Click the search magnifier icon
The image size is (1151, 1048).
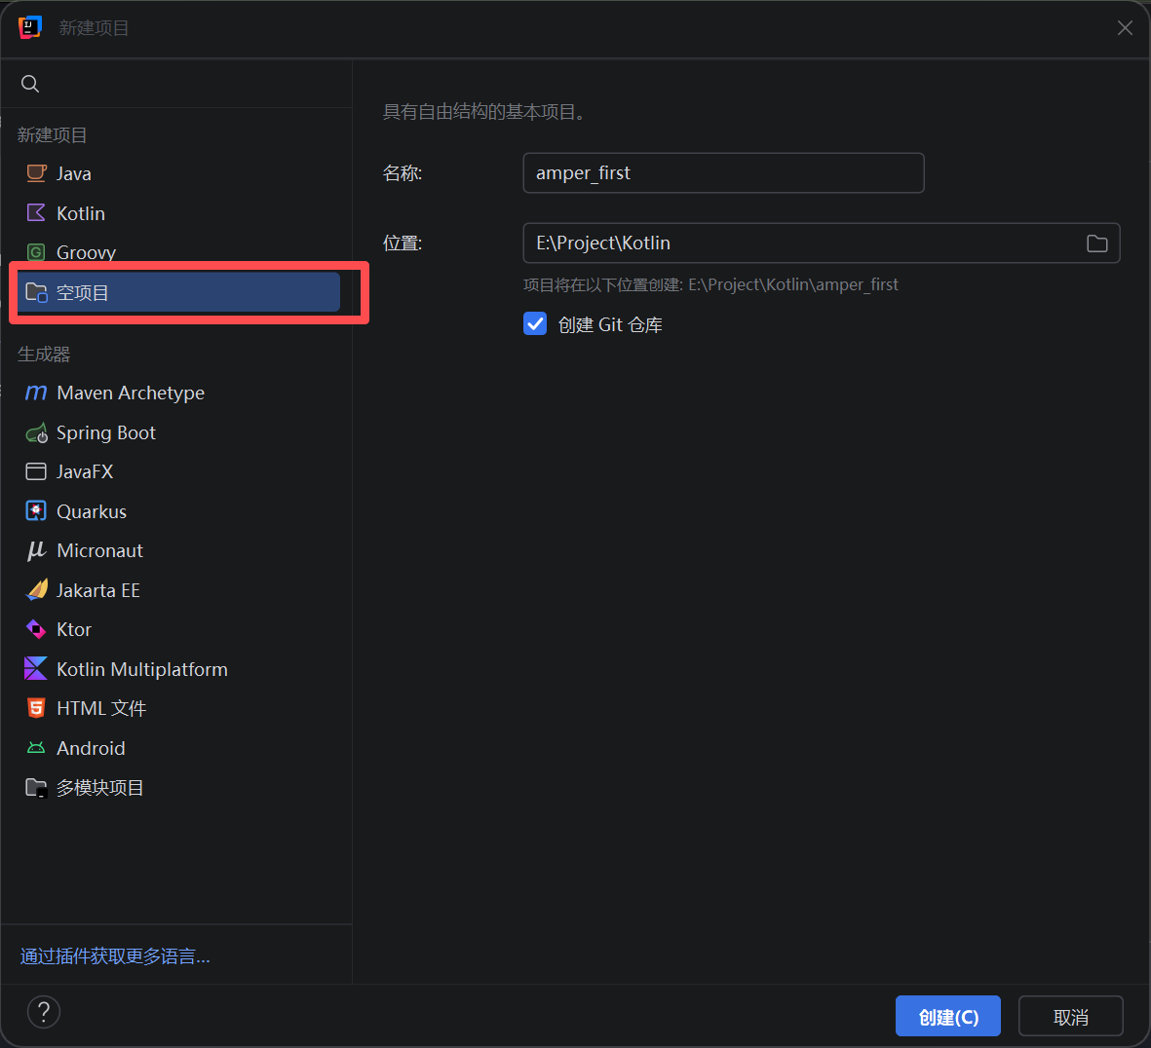30,84
